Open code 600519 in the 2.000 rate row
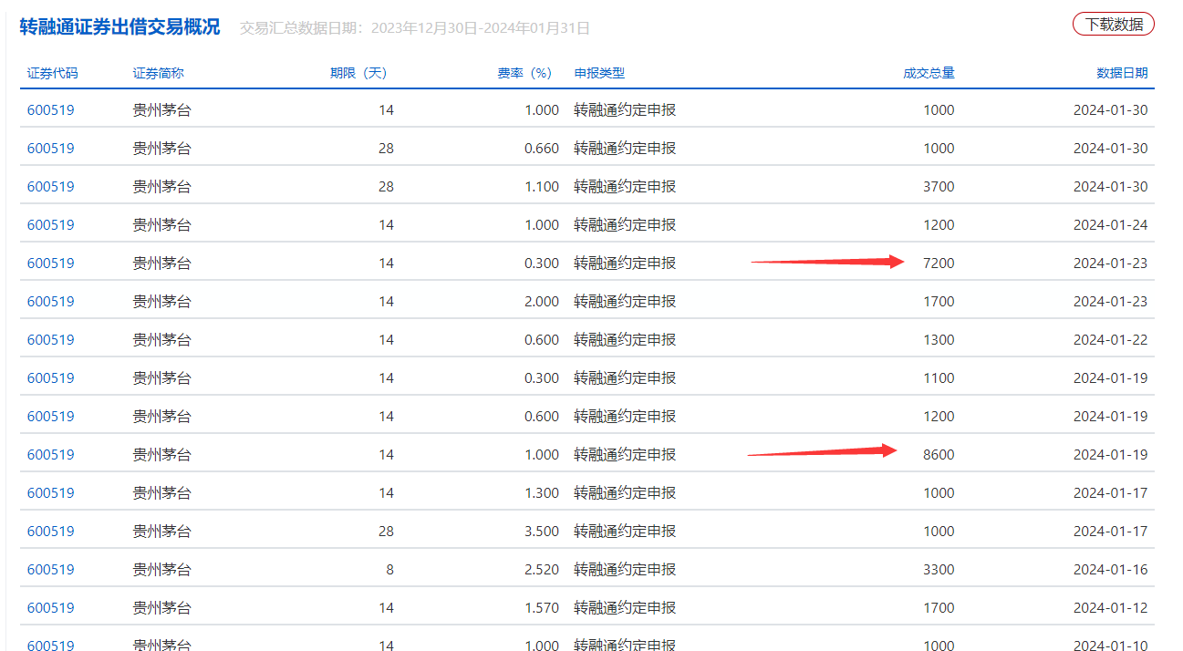 point(50,302)
